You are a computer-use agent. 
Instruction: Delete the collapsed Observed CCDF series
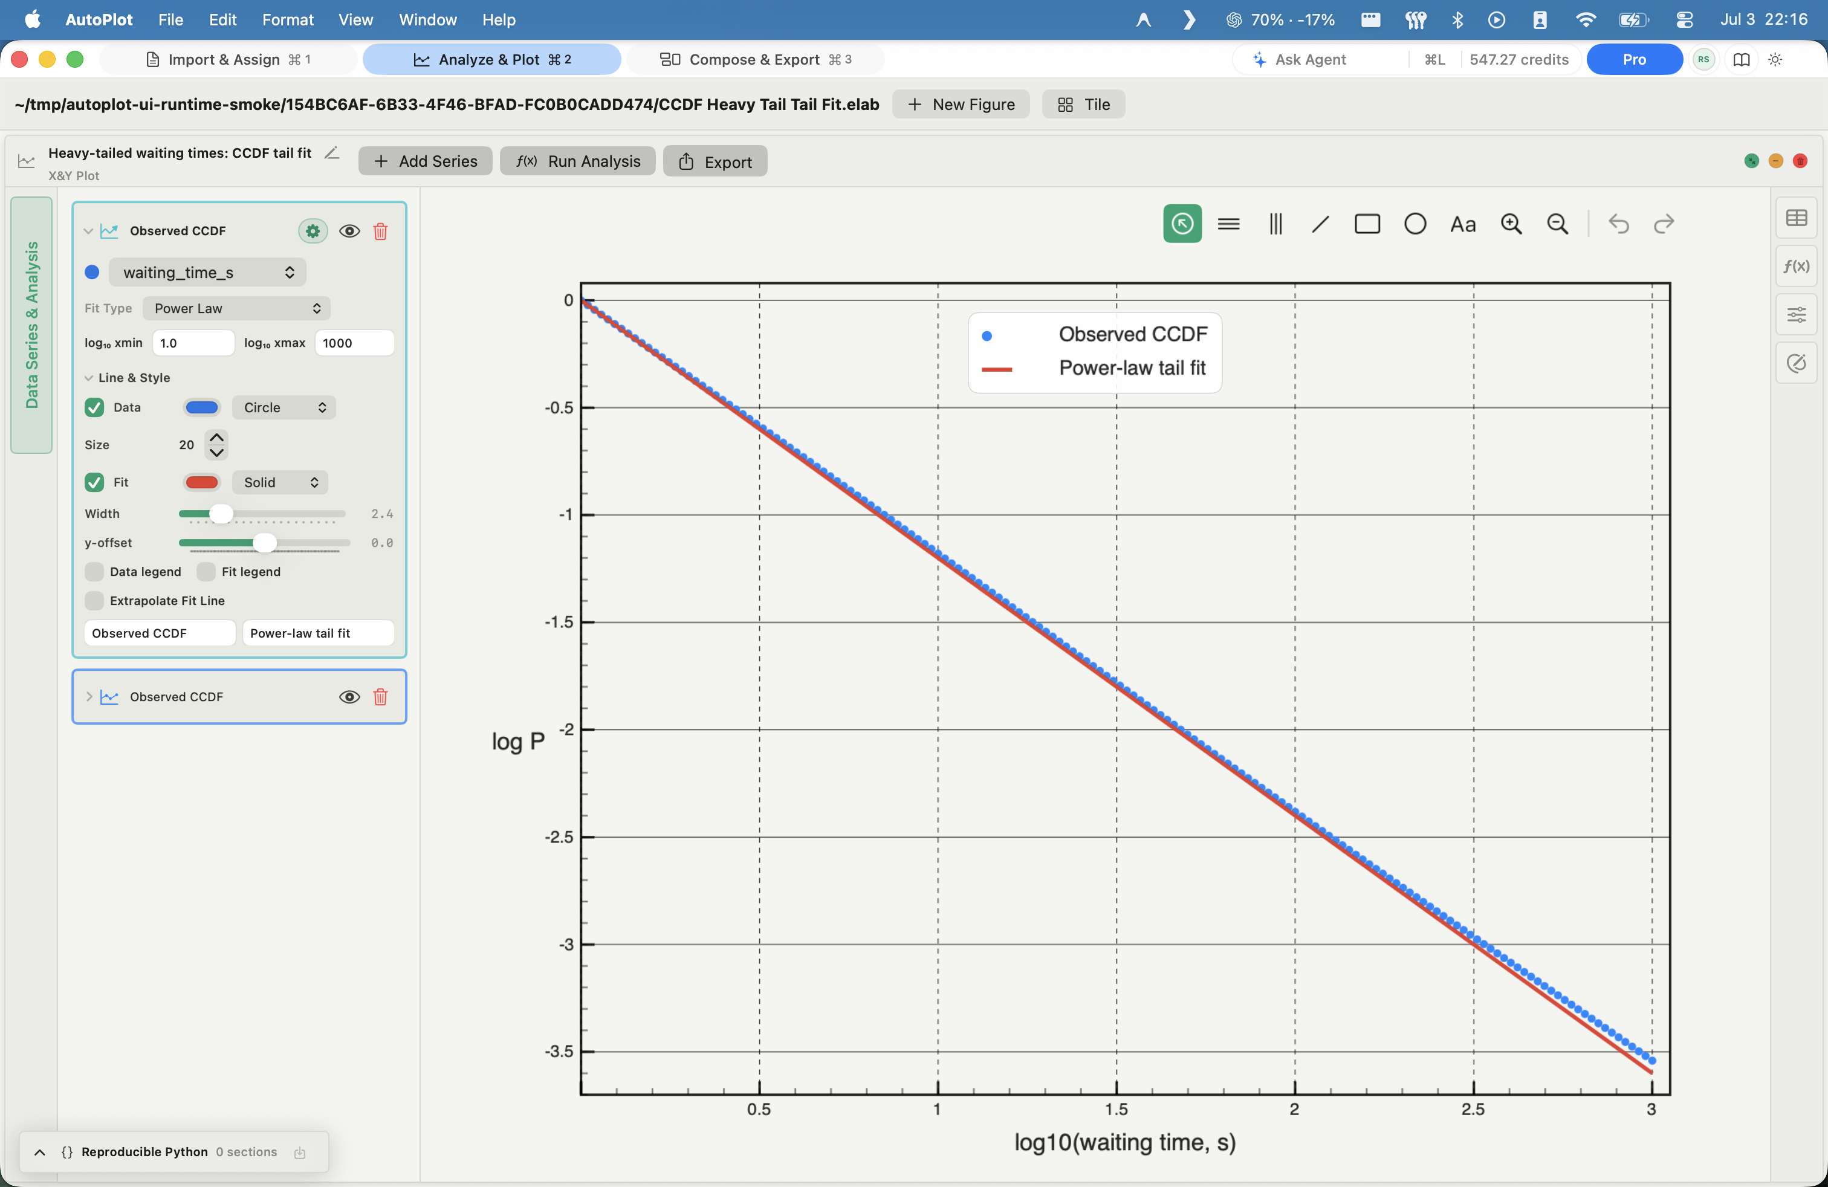click(380, 696)
